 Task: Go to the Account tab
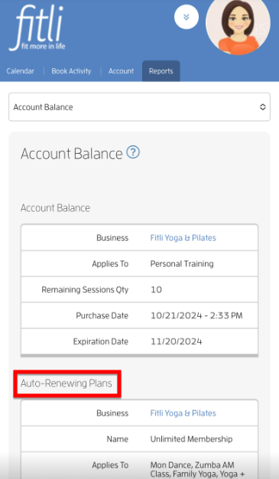pyautogui.click(x=122, y=71)
